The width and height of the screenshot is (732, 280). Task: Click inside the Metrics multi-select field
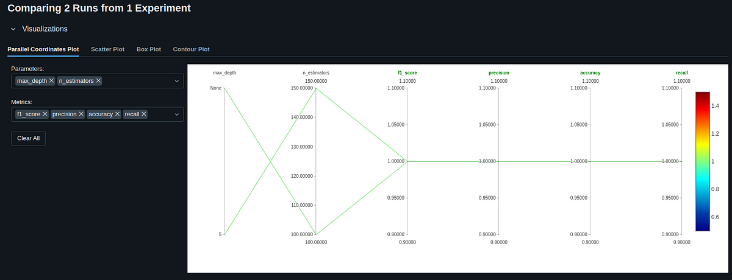pos(97,114)
